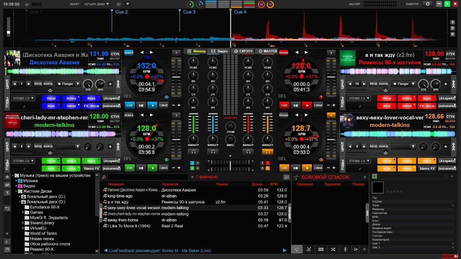Switch to the Видео tab

pos(220,51)
